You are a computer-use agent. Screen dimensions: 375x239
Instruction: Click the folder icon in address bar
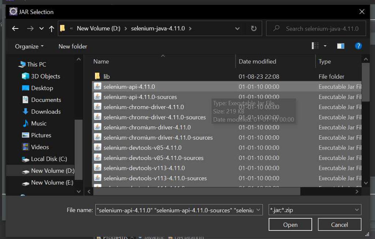(x=62, y=29)
